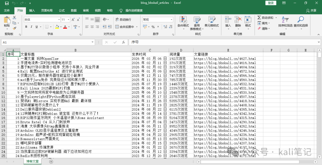Expand the formula bar chevron
Viewport: 322px width, 165px height.
pos(319,42)
